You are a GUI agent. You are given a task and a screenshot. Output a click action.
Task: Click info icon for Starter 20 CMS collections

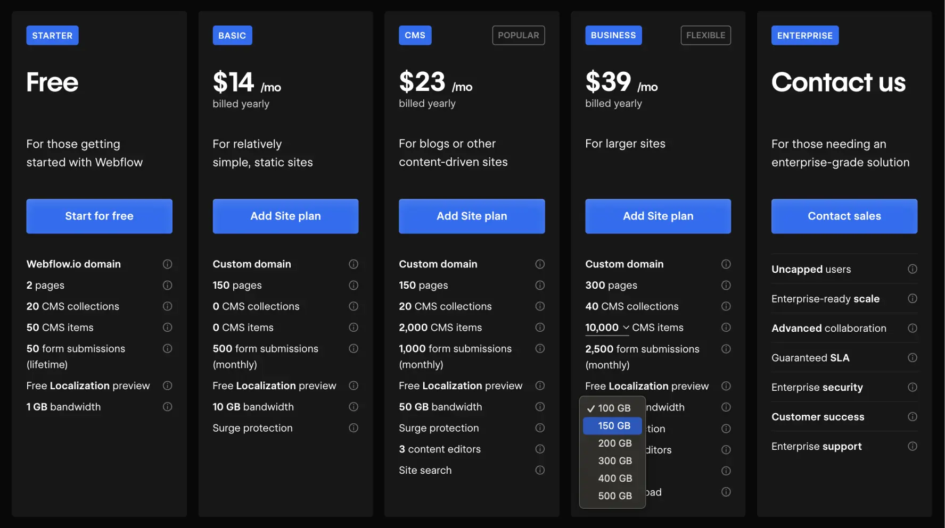167,306
